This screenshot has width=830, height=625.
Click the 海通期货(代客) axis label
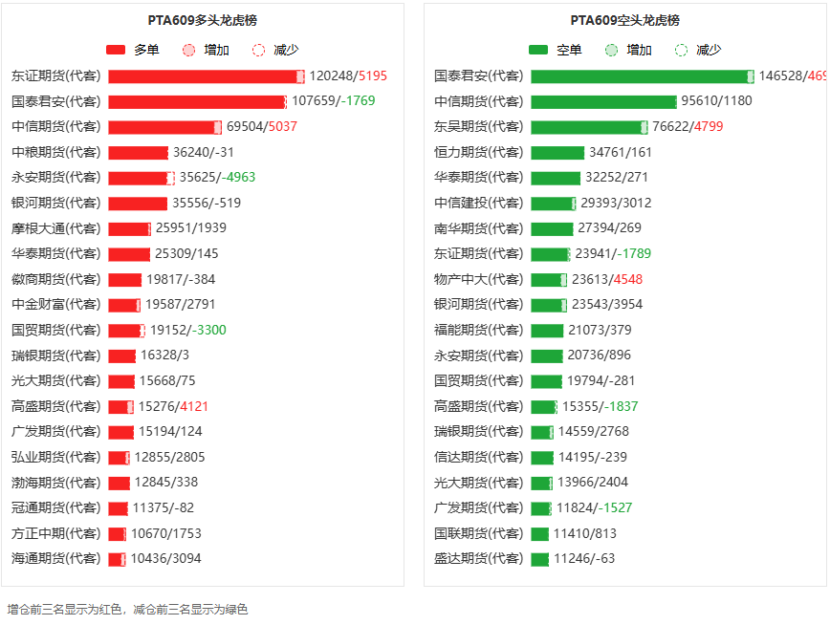(x=56, y=558)
